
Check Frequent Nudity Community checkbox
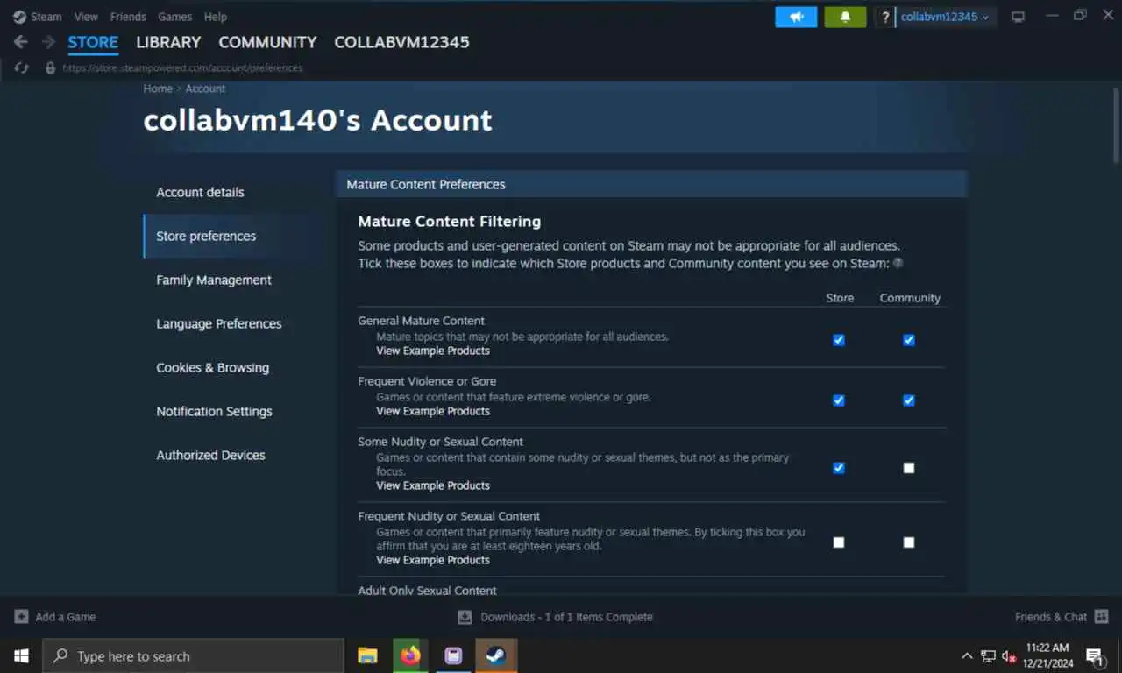click(909, 542)
